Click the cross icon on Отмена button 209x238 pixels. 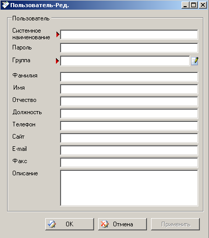[x=105, y=224]
